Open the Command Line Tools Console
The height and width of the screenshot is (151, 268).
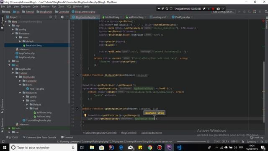(x=39, y=137)
